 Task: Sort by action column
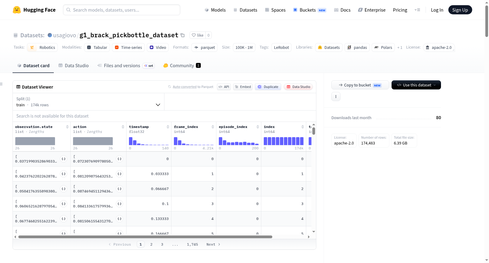[123, 127]
